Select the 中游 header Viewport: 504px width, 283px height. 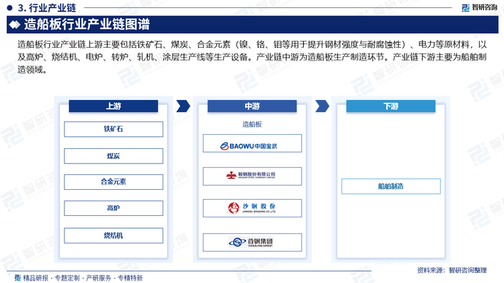tap(252, 106)
